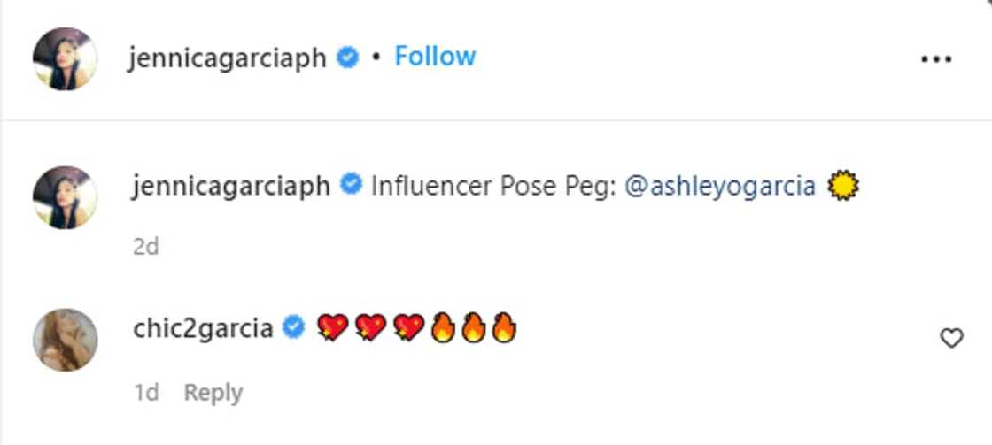Image resolution: width=992 pixels, height=445 pixels.
Task: Click the last fire emoji in the comment
Action: point(503,329)
